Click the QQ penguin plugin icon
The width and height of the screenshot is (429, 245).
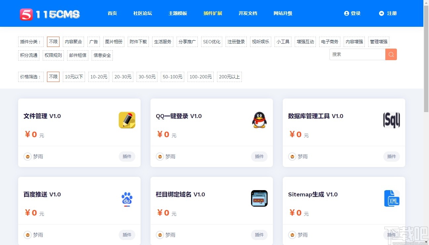click(x=259, y=120)
